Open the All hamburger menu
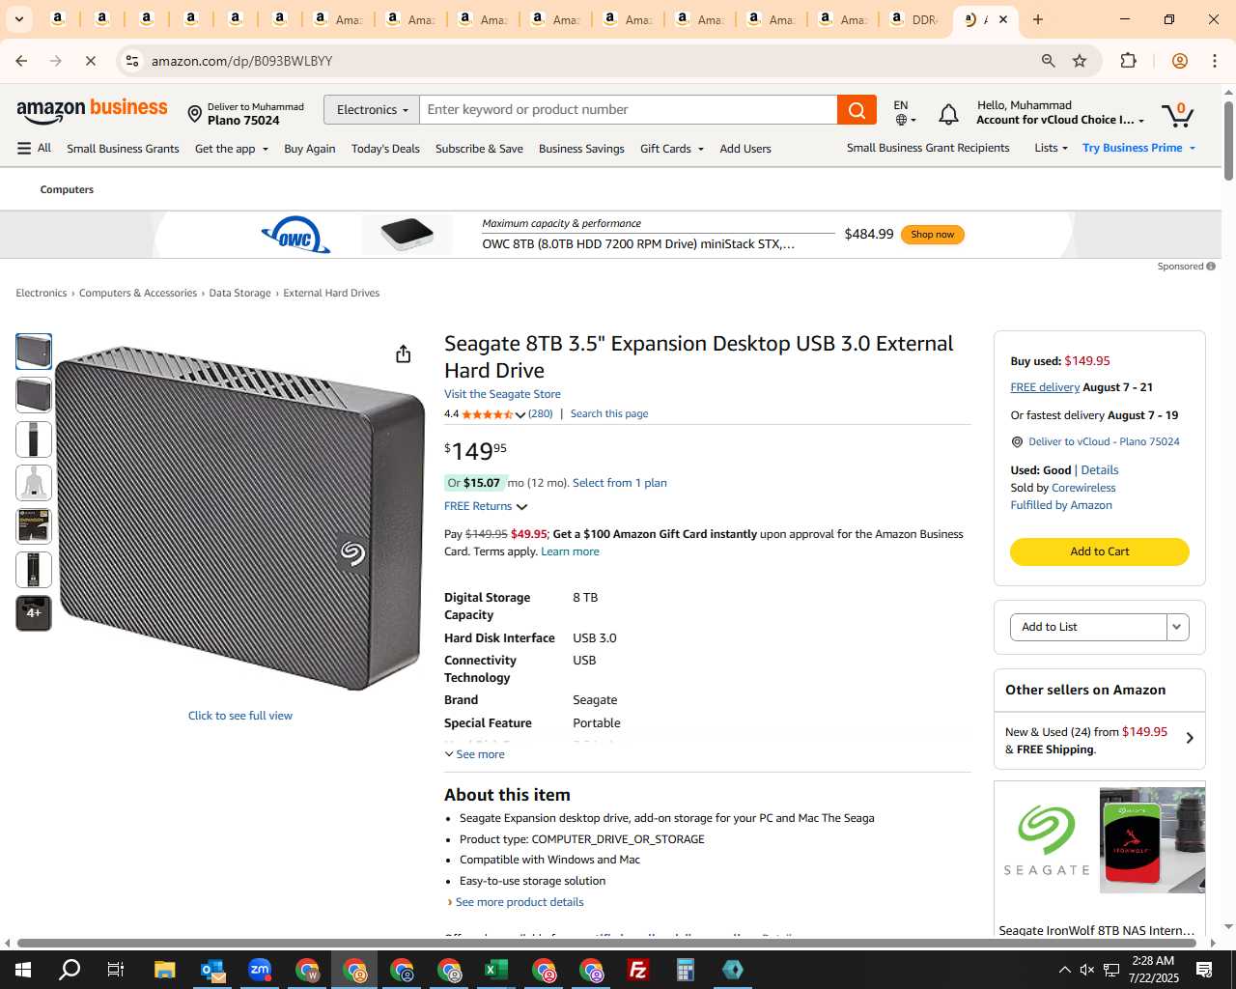This screenshot has width=1236, height=989. (34, 148)
